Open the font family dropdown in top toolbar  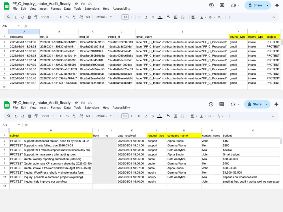coord(103,17)
